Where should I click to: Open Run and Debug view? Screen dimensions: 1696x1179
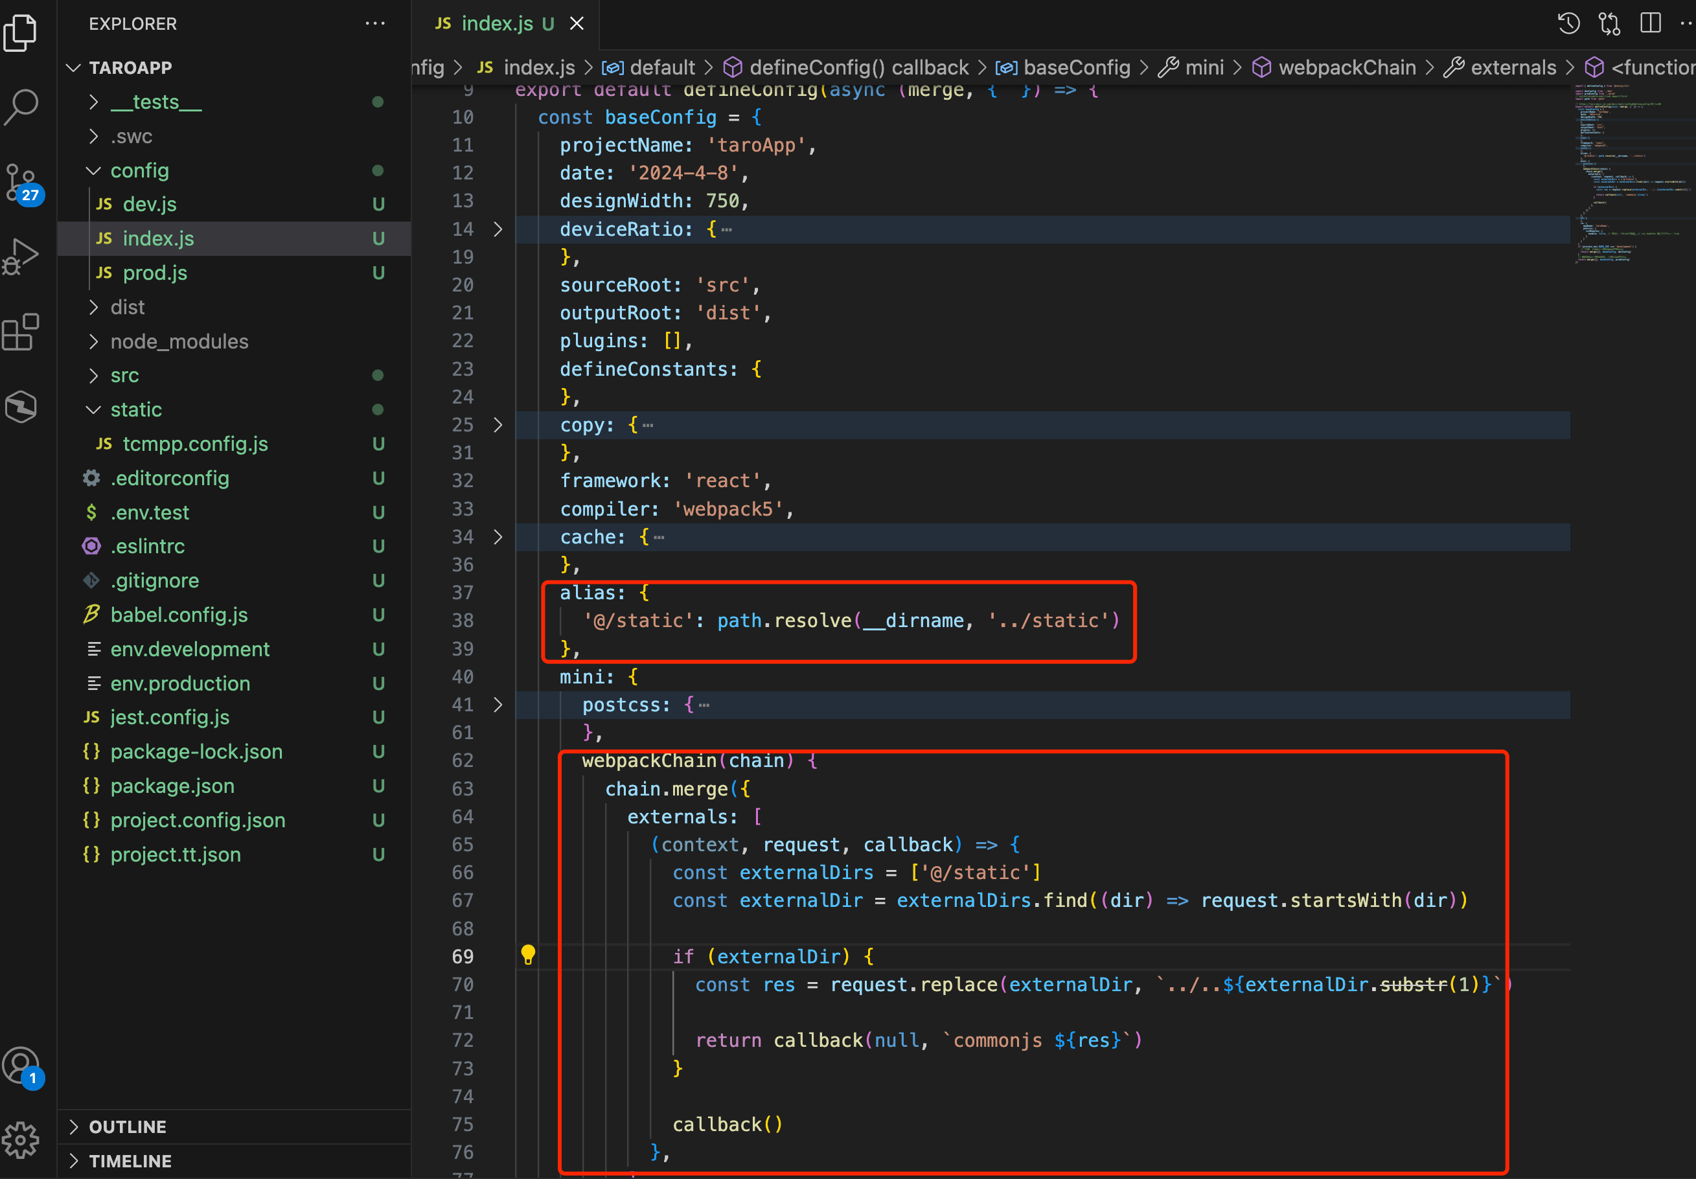coord(22,257)
